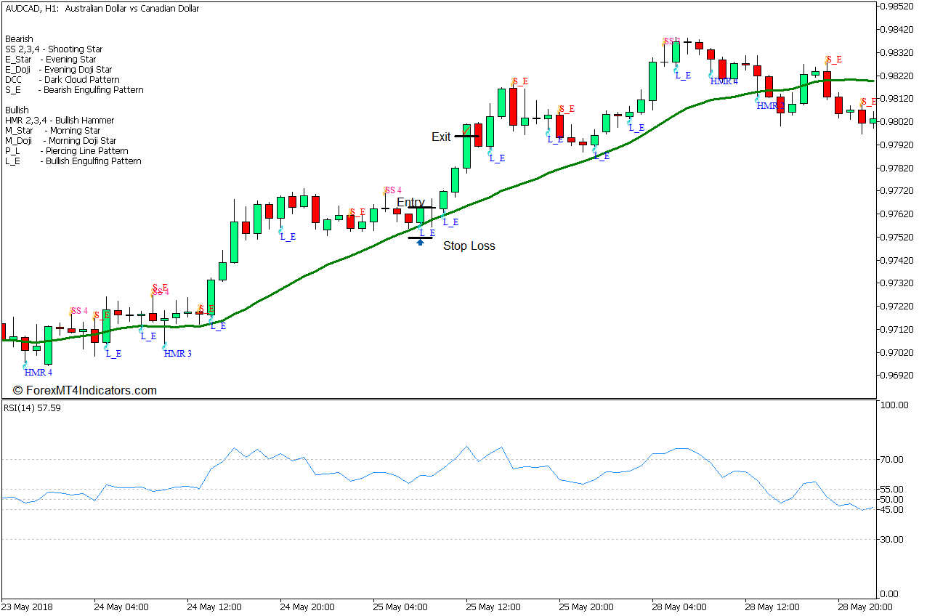Click the E_Doji Evening Doji Star legend line

coord(61,70)
